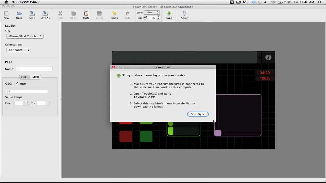Click the Save As toolbar icon
This screenshot has width=326, height=183.
click(x=45, y=14)
